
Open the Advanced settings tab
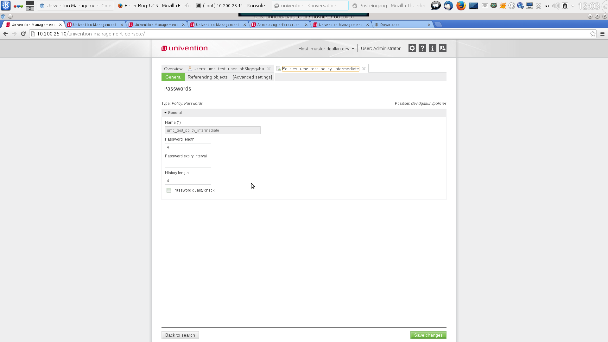coord(252,77)
